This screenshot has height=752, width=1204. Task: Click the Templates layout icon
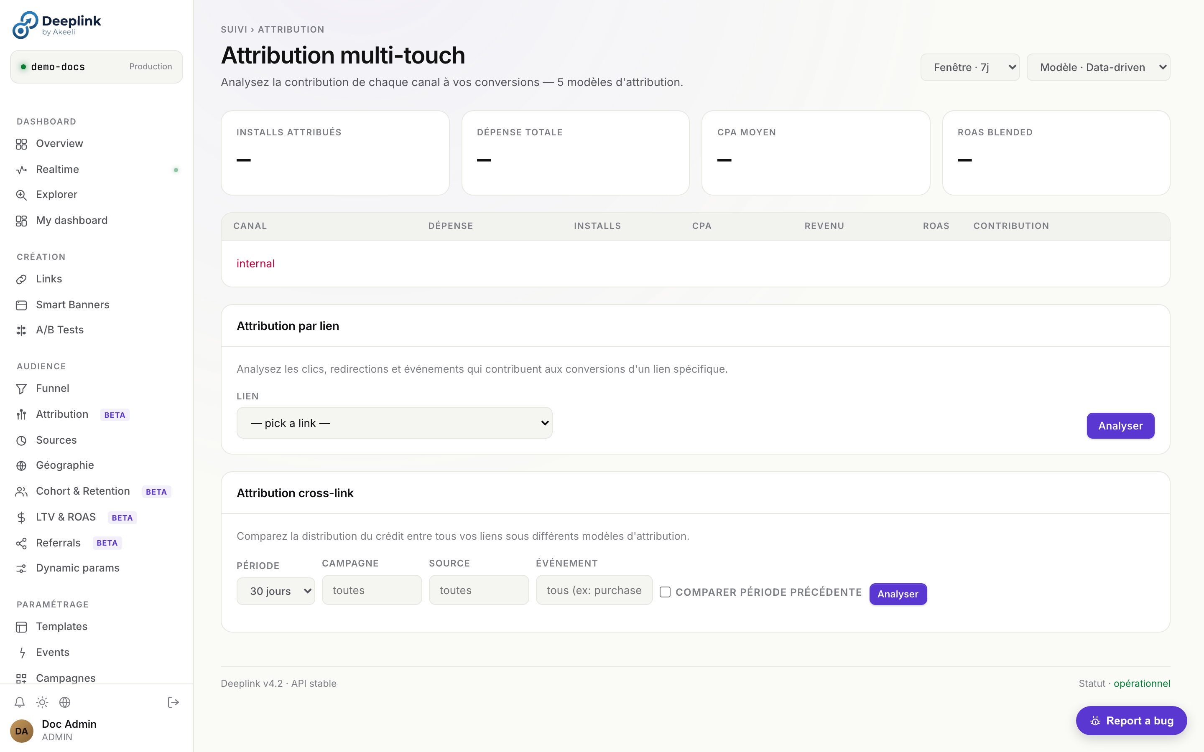coord(21,627)
